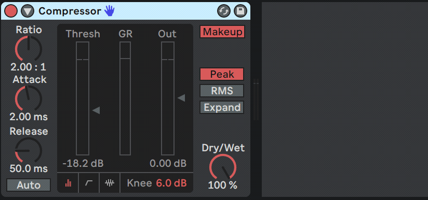Screen dimensions: 428x200
Task: Click the 2.00 : 1 ratio value
Action: pos(29,67)
